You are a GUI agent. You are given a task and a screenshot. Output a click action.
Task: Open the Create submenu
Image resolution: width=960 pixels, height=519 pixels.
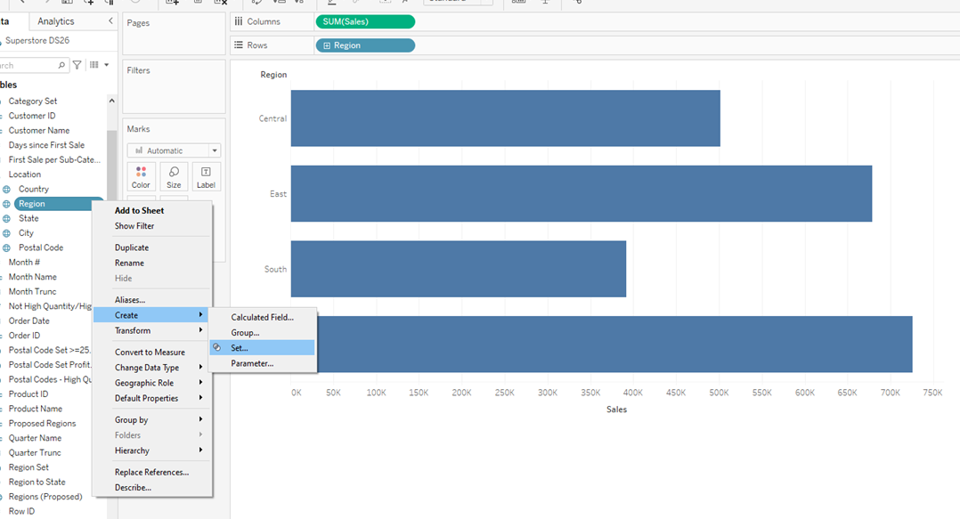[152, 315]
